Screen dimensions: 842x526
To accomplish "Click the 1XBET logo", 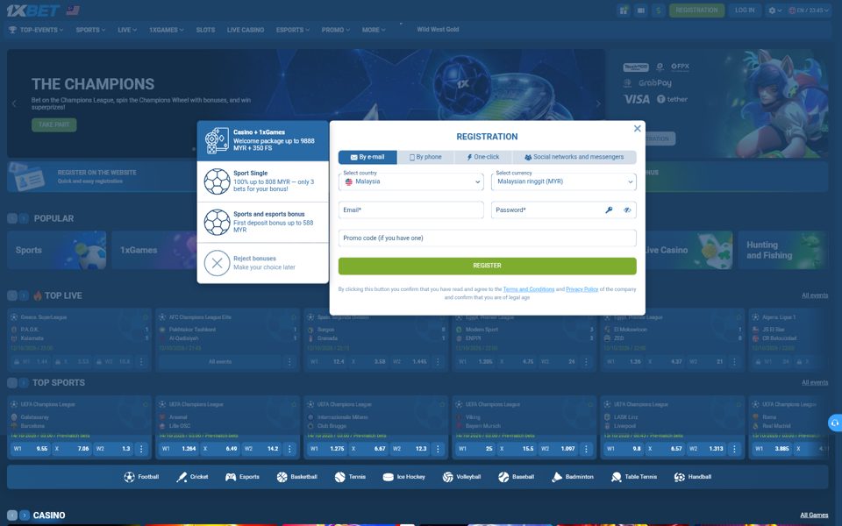I will [x=33, y=11].
